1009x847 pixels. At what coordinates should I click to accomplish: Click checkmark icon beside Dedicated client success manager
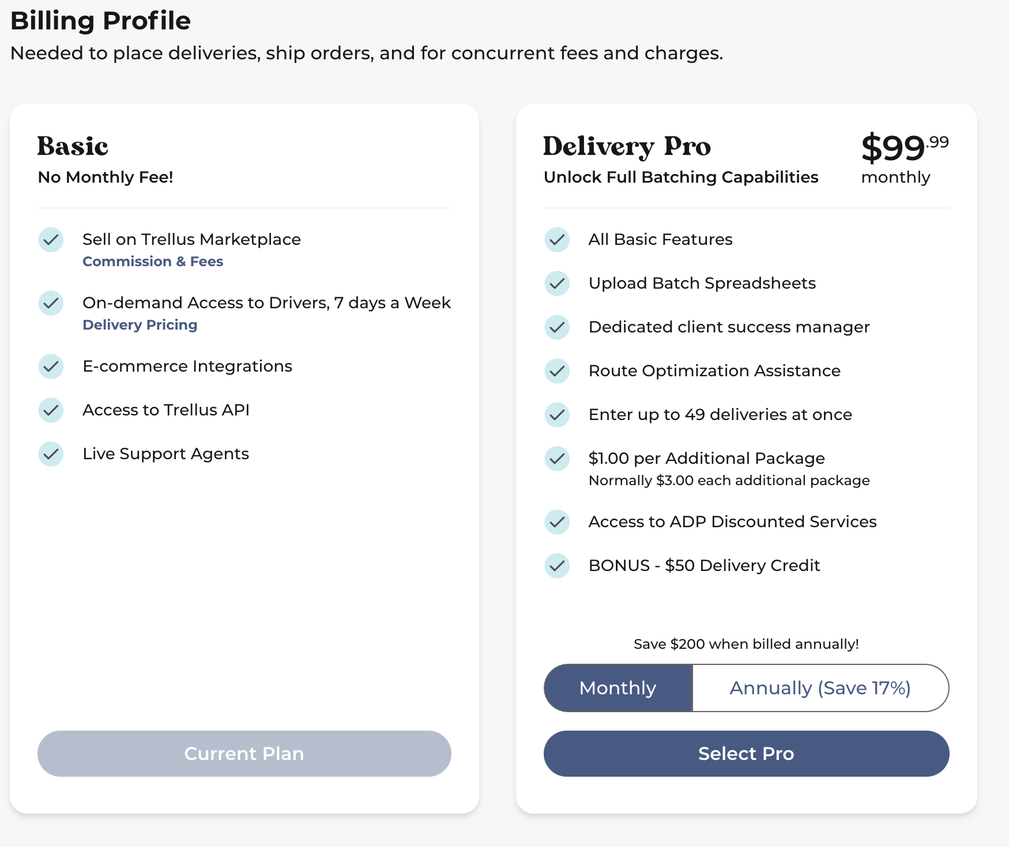tap(557, 327)
